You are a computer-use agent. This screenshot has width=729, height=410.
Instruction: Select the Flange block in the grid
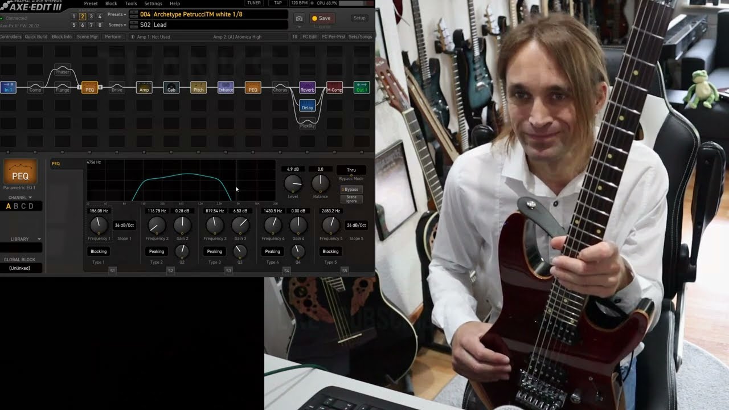[63, 88]
